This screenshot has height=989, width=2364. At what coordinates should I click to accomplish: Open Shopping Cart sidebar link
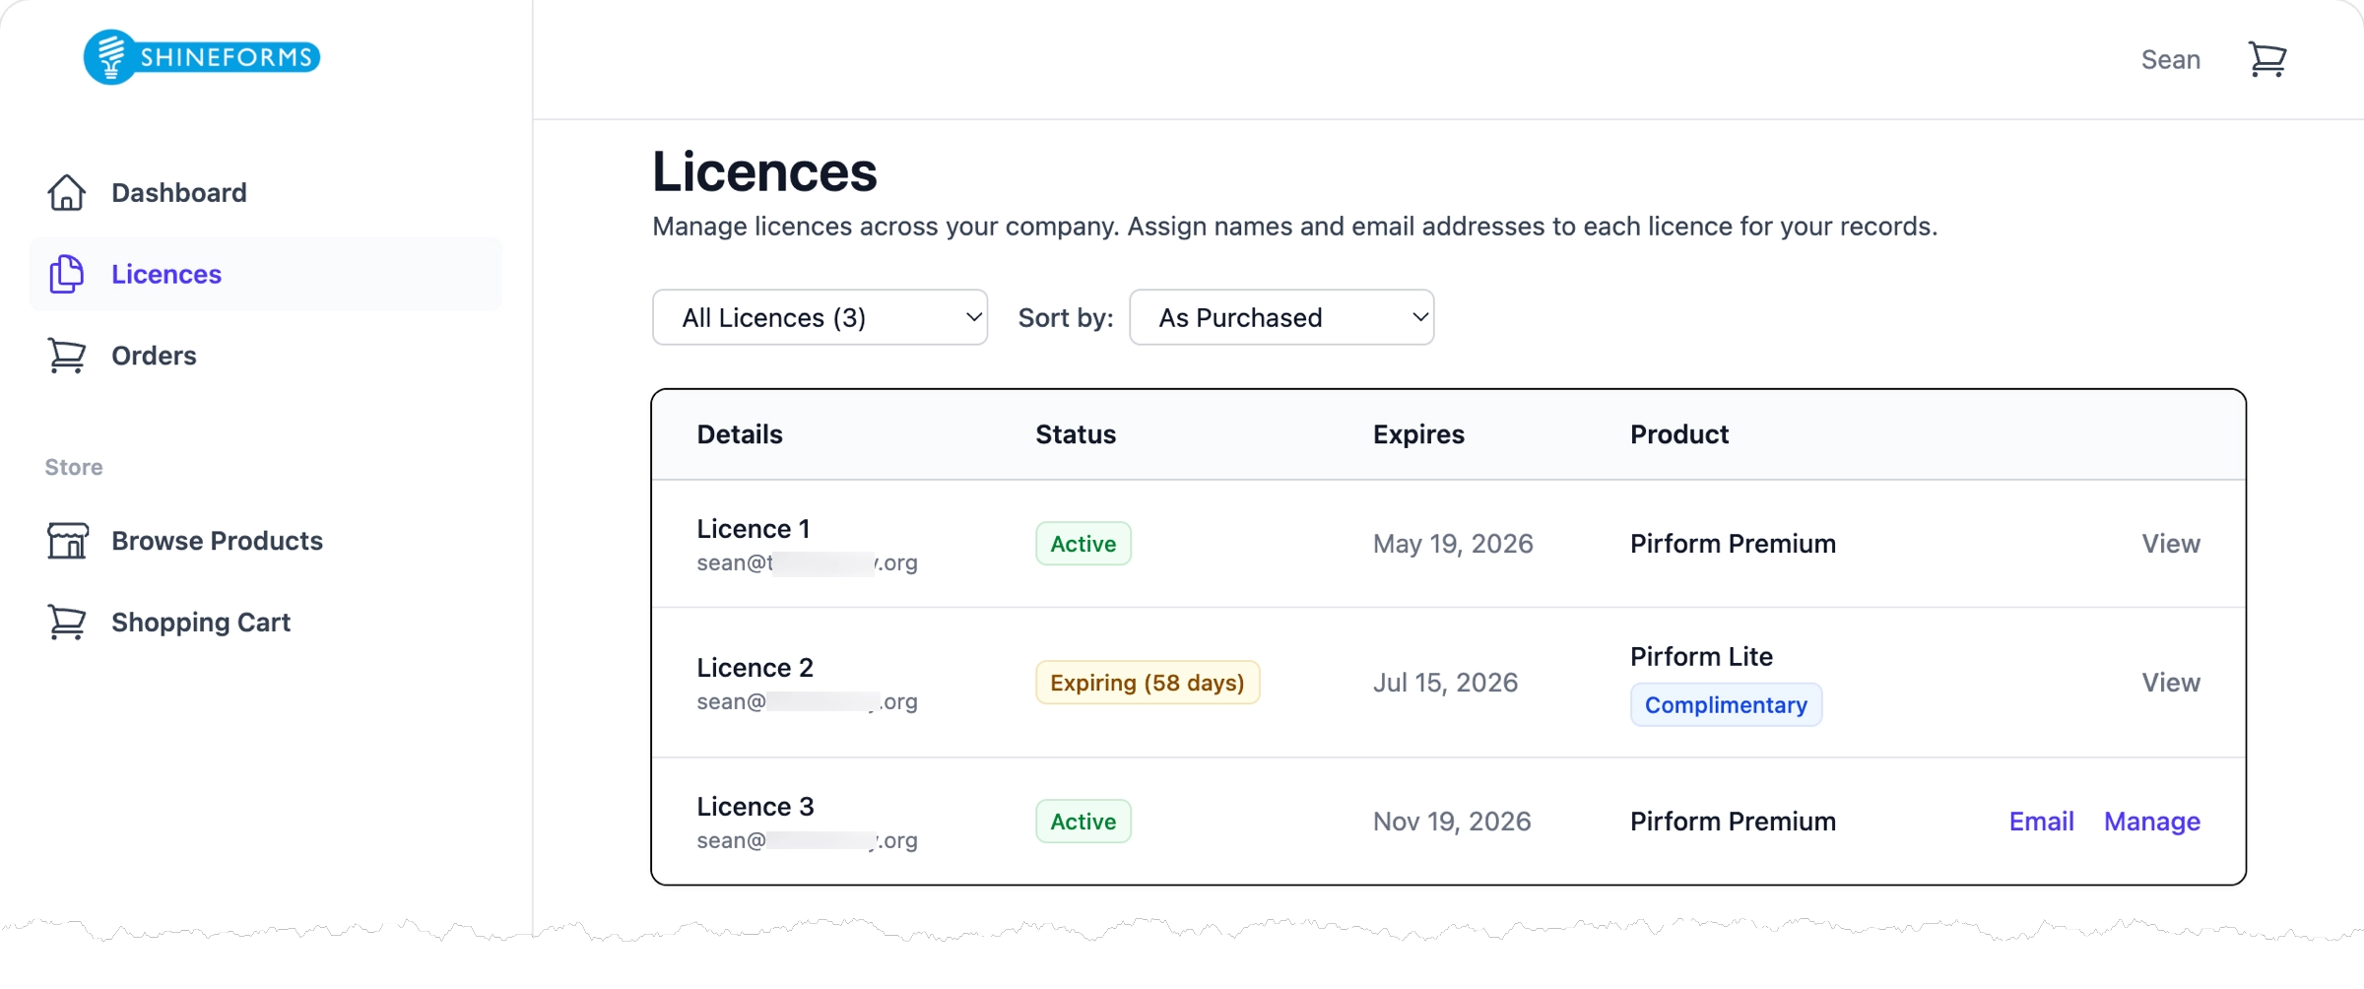(266, 623)
